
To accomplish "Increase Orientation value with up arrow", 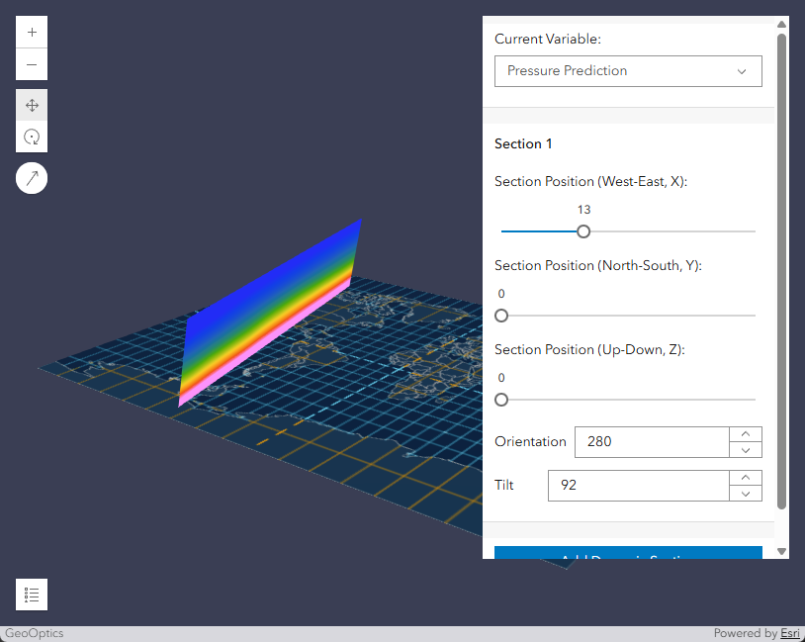I will click(x=746, y=434).
